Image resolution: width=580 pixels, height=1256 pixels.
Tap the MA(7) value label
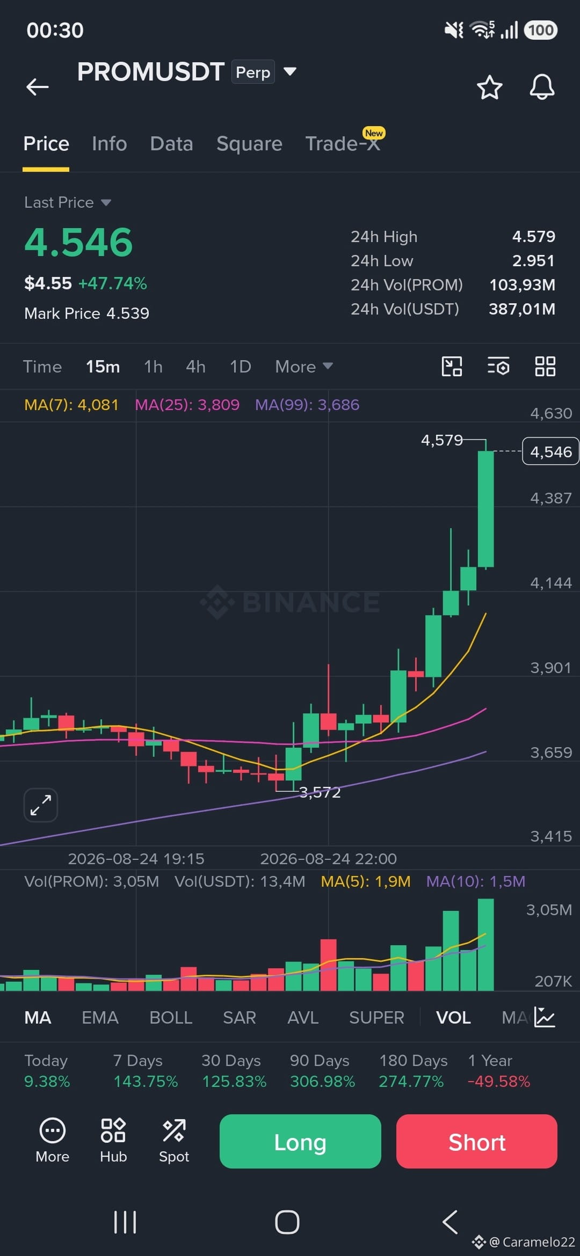[x=71, y=405]
